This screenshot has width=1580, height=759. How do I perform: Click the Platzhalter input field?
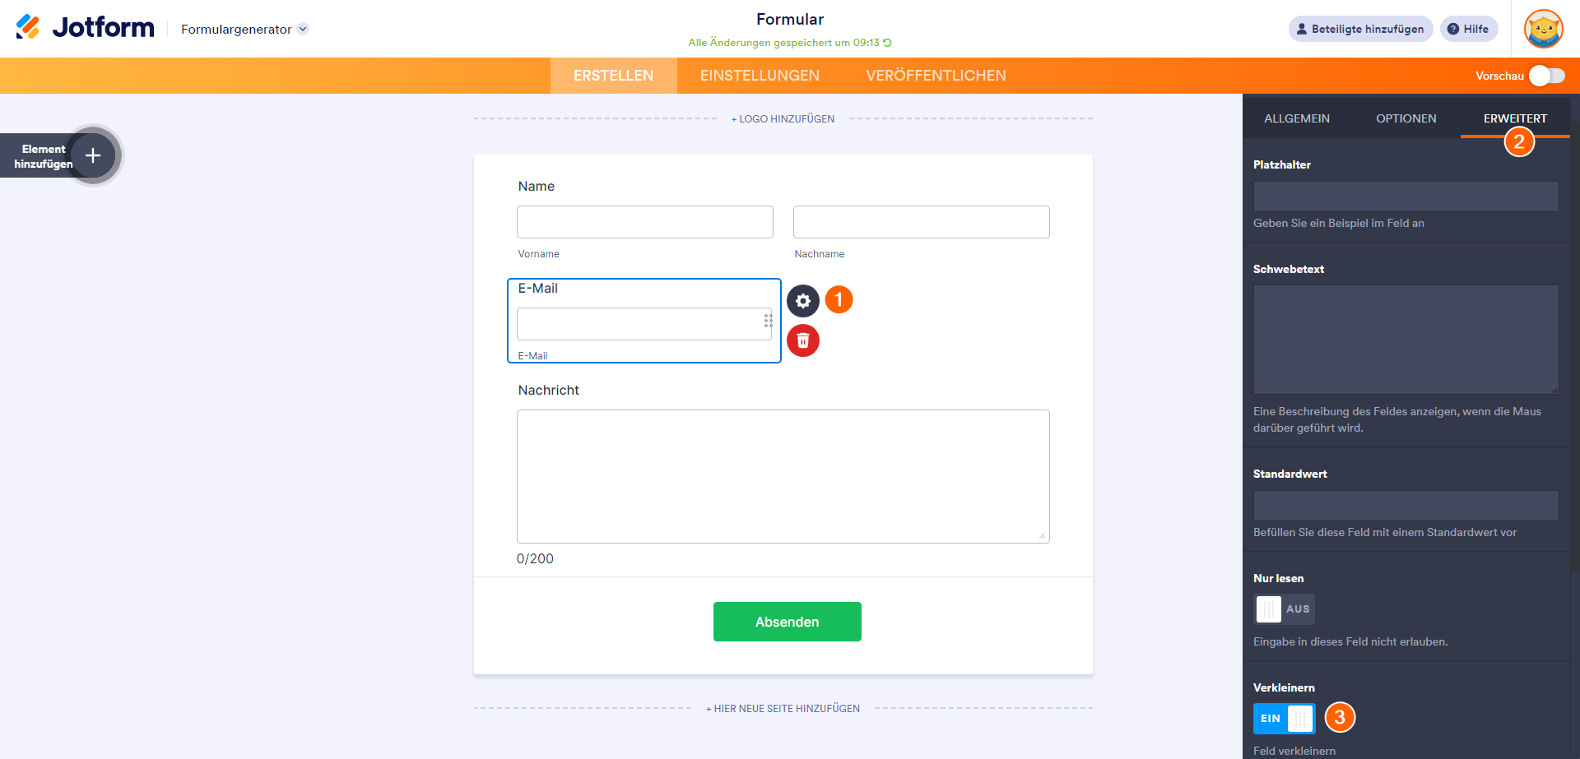click(1406, 197)
